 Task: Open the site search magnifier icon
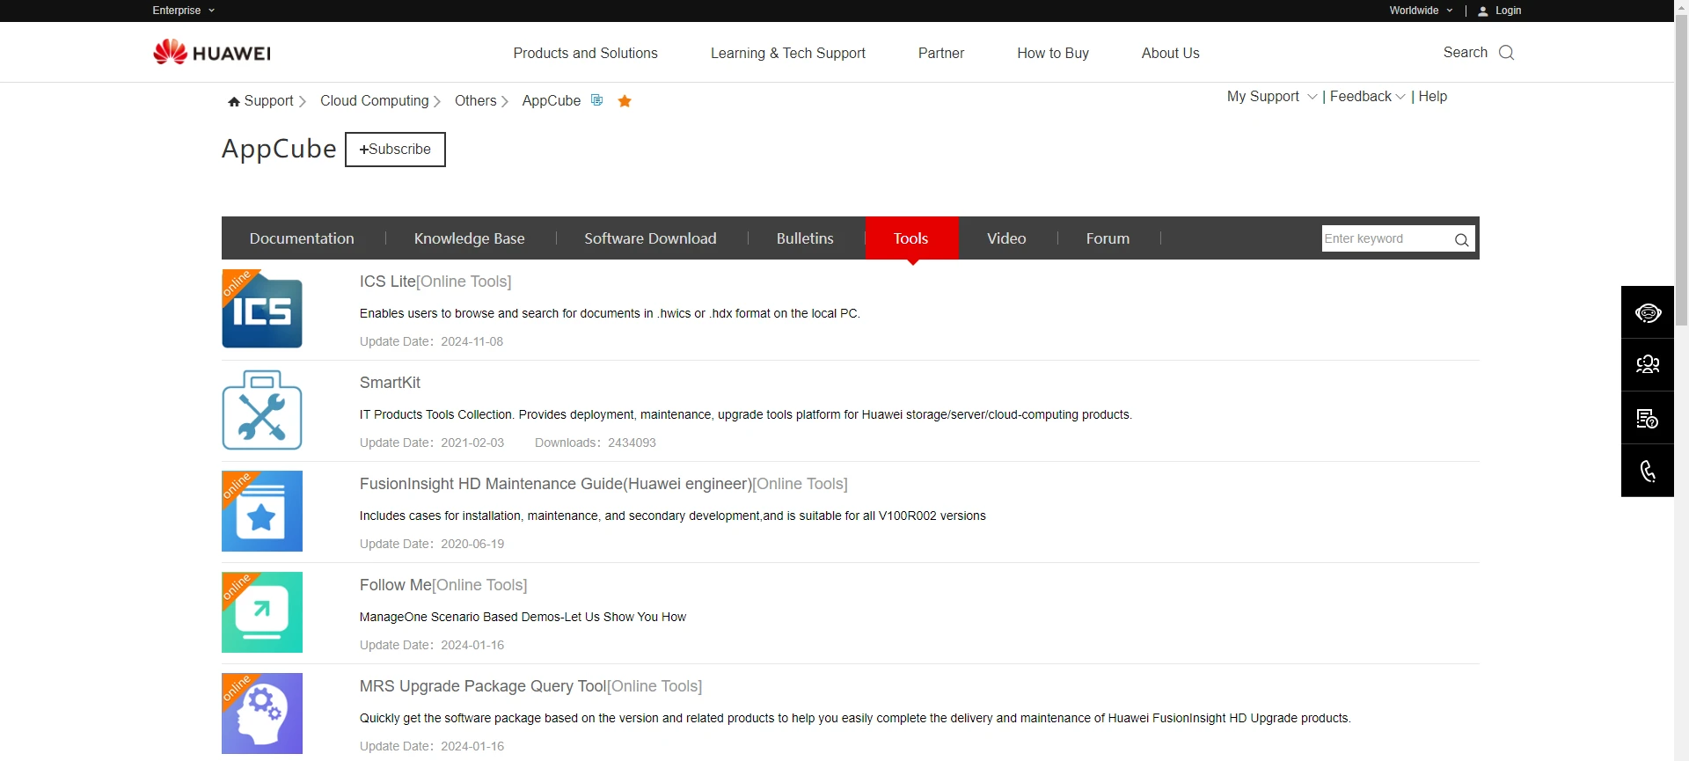(x=1506, y=53)
